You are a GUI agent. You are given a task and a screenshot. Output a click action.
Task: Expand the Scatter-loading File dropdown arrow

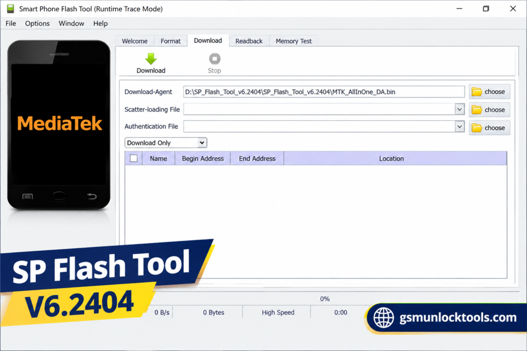pos(460,109)
